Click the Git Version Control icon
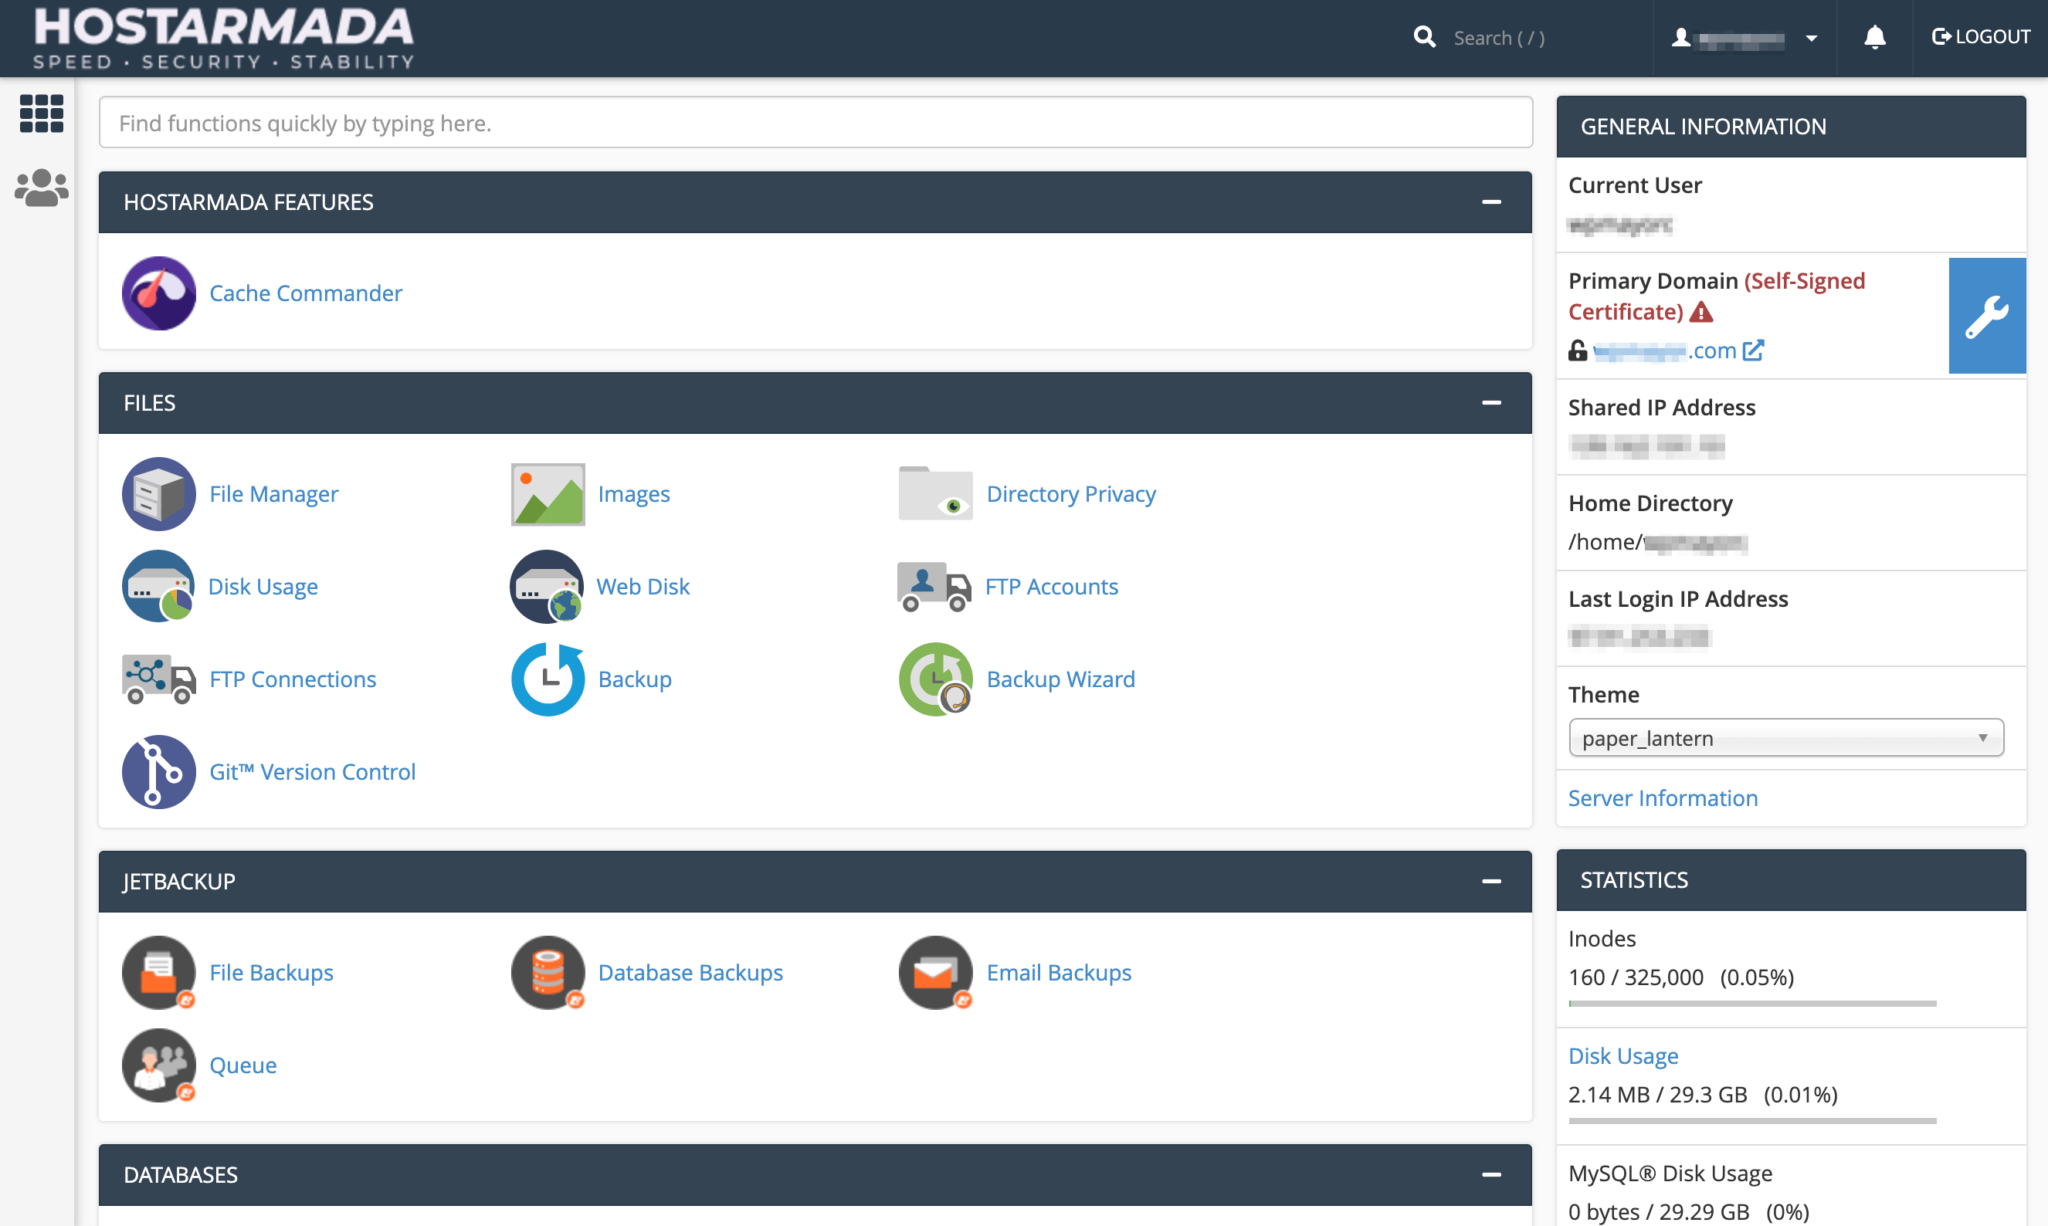2048x1226 pixels. click(x=158, y=771)
